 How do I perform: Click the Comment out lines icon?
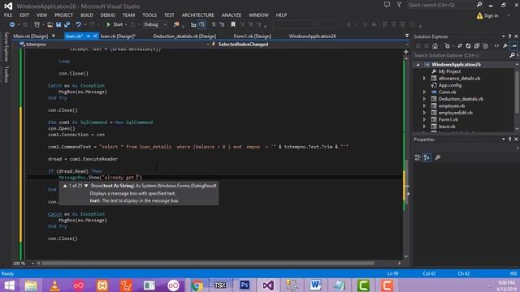tap(213, 24)
